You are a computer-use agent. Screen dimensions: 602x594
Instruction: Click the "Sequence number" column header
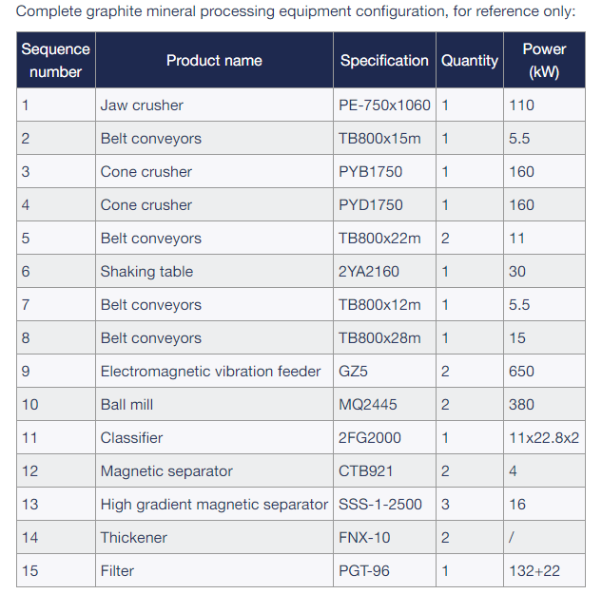56,60
